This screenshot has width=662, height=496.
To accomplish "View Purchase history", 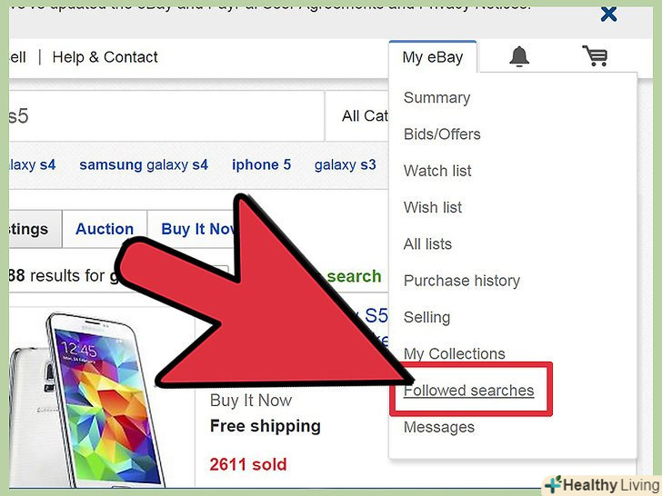I will 462,281.
